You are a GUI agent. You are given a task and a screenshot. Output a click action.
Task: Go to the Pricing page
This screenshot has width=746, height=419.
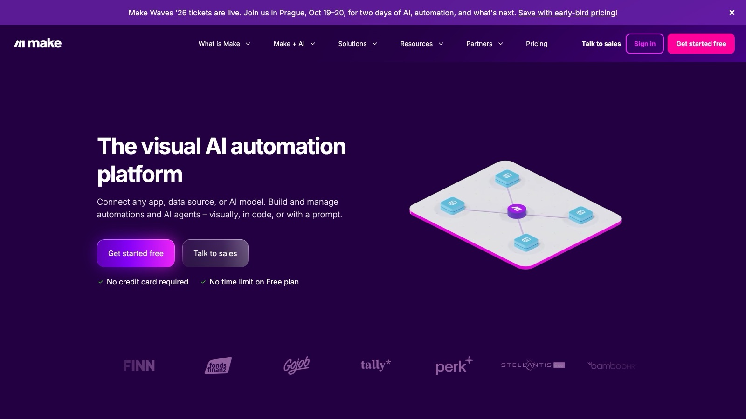pyautogui.click(x=537, y=44)
